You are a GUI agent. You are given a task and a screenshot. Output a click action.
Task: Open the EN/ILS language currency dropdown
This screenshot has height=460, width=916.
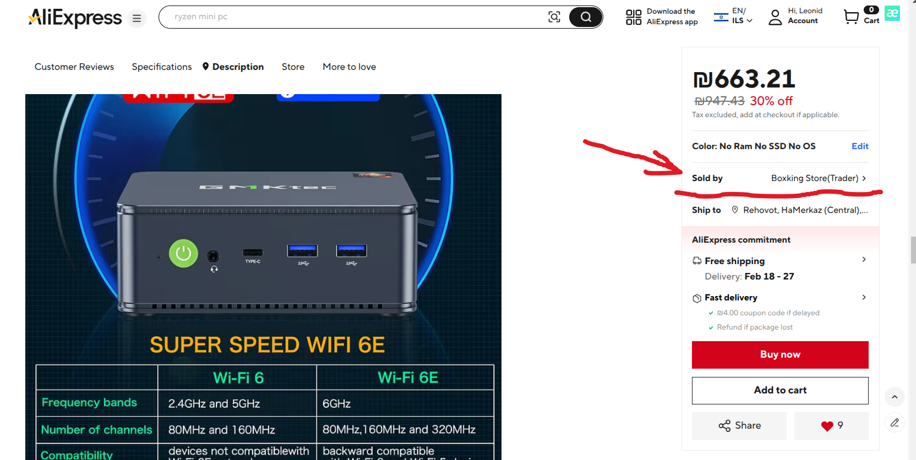pos(733,16)
